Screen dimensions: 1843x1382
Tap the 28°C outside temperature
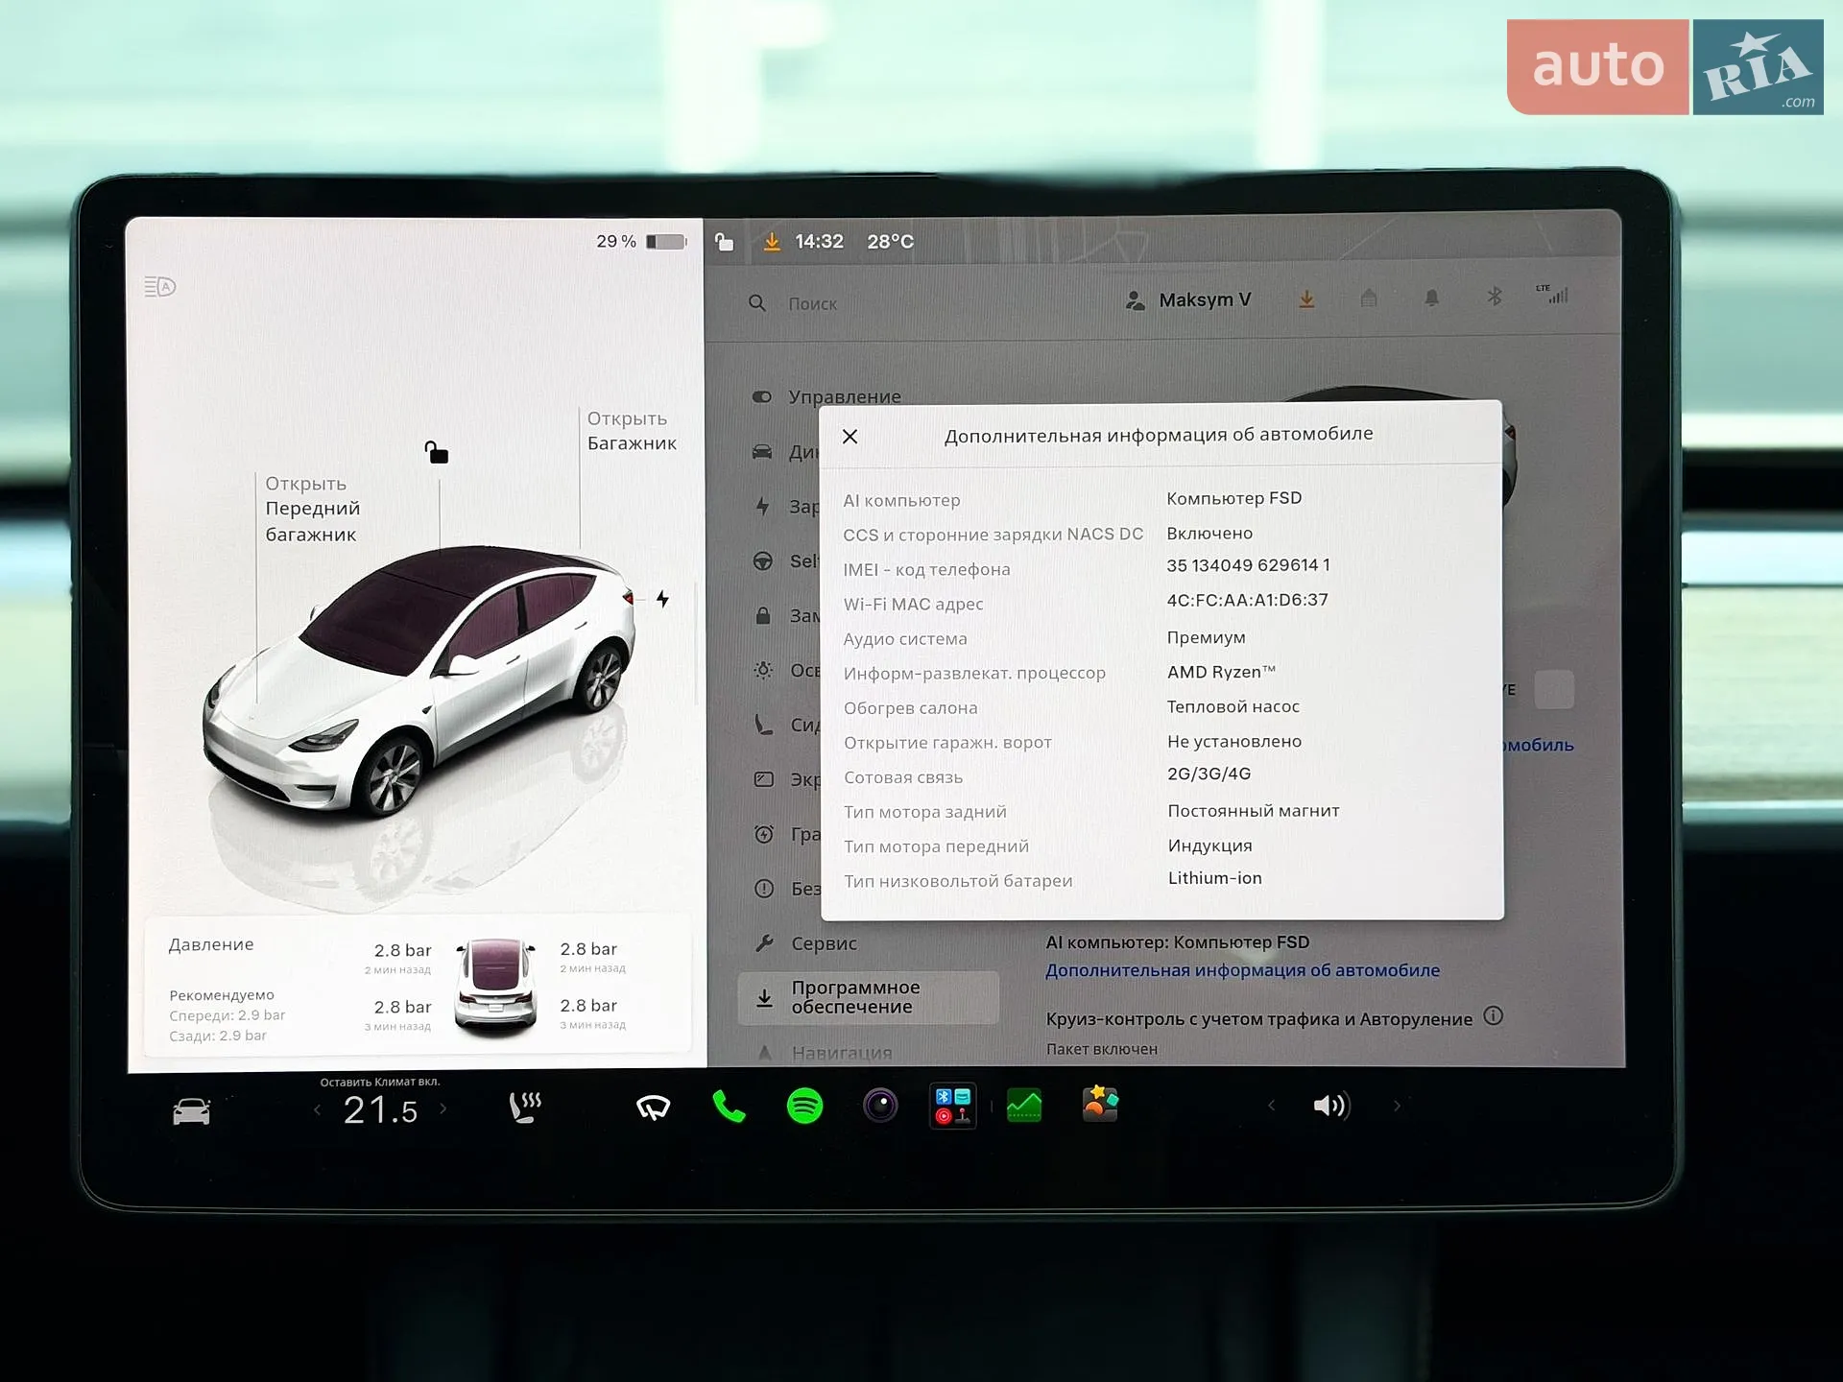pos(890,242)
